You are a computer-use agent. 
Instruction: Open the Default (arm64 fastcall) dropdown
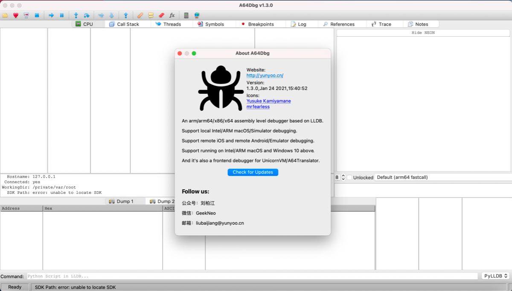click(x=443, y=177)
